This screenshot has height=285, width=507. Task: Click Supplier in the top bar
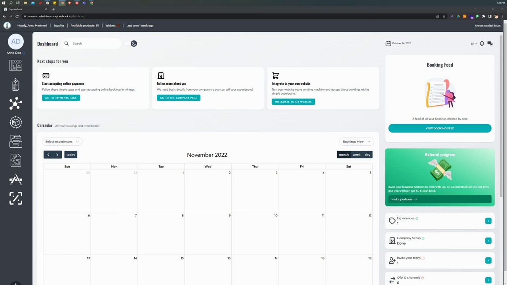point(59,25)
